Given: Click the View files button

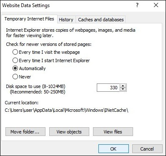Looking at the screenshot, I should pyautogui.click(x=113, y=131).
